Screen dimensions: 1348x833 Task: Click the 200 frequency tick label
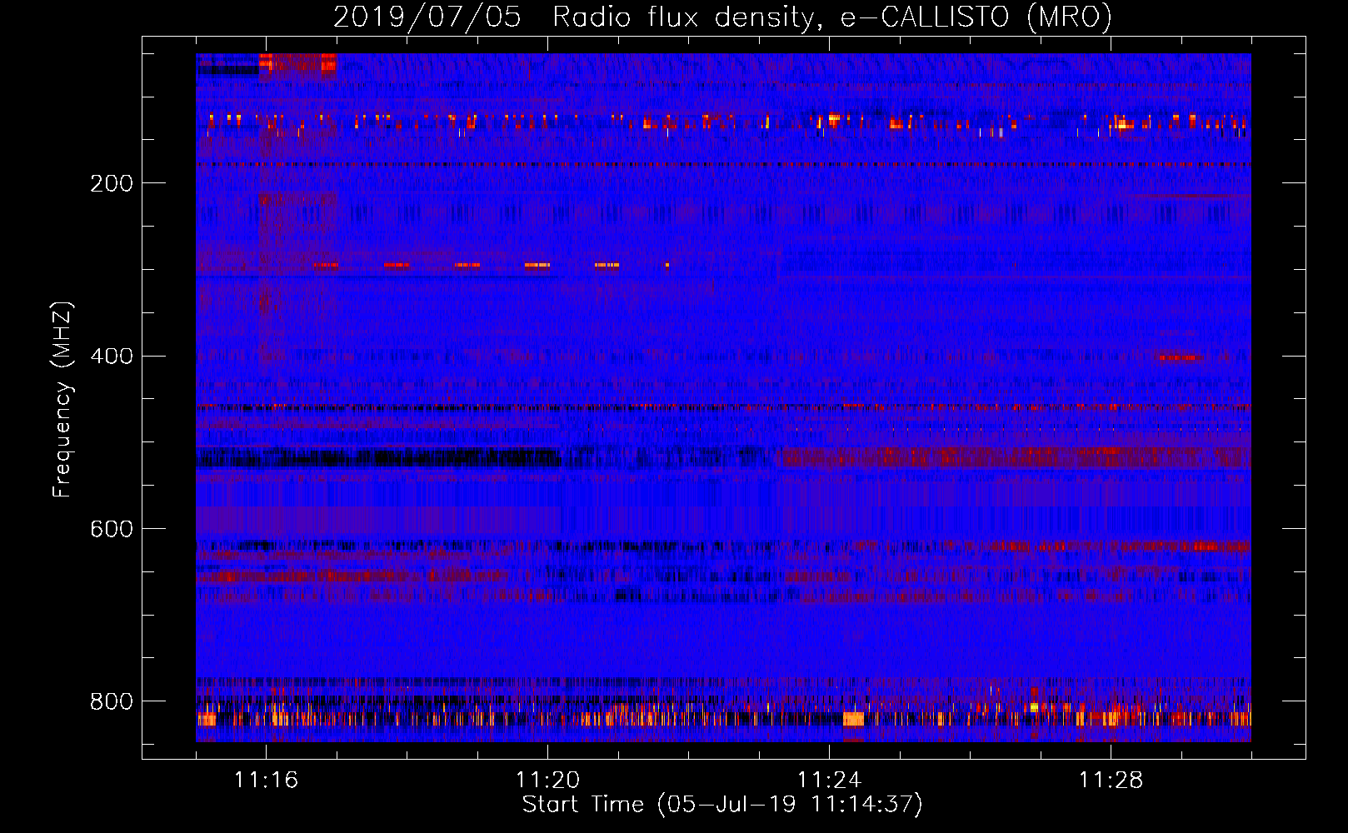[x=112, y=183]
